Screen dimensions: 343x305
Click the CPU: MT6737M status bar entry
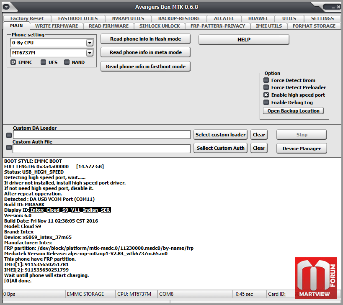(136, 294)
